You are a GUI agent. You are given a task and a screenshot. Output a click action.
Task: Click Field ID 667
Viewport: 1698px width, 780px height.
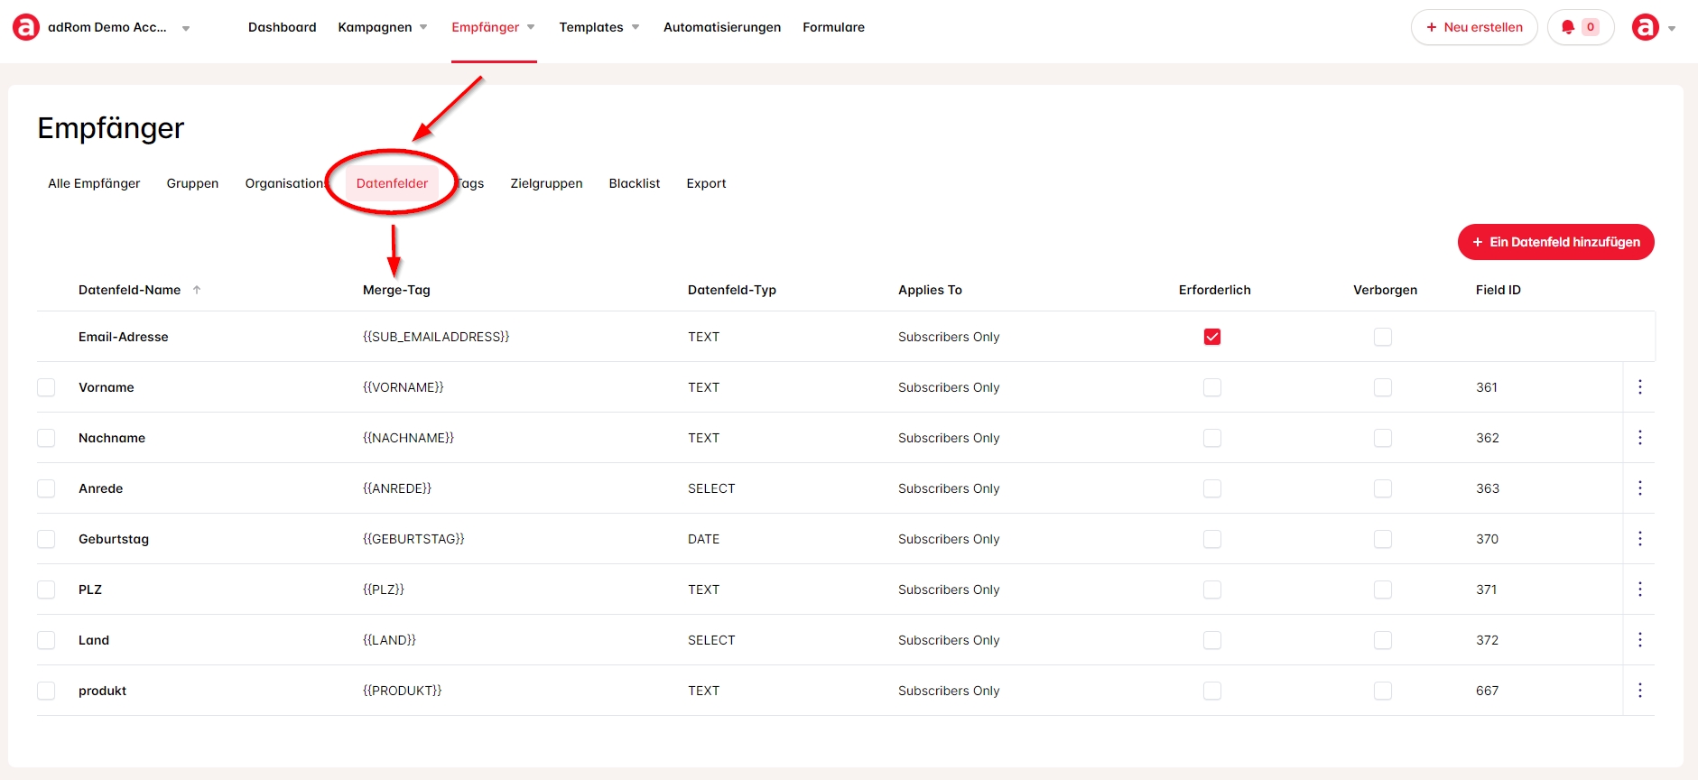pyautogui.click(x=1488, y=691)
